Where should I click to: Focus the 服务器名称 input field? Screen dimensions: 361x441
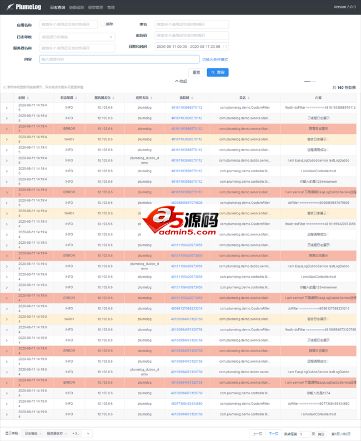coord(77,48)
